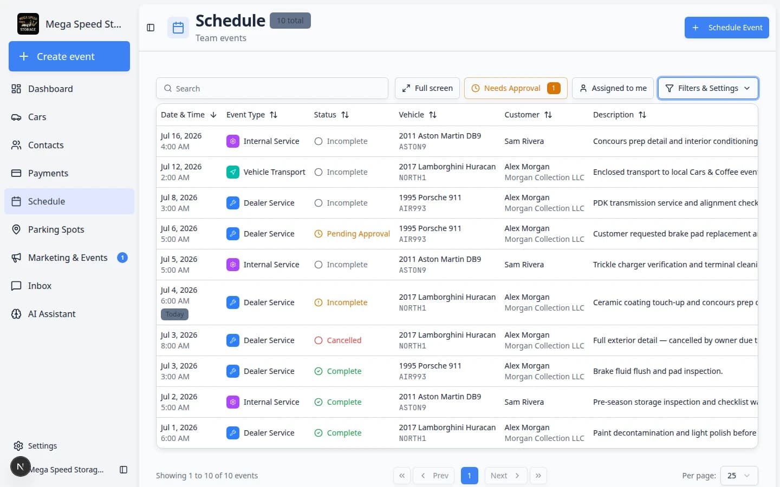This screenshot has height=487, width=780.
Task: Switch to Full screen view
Action: (x=427, y=88)
